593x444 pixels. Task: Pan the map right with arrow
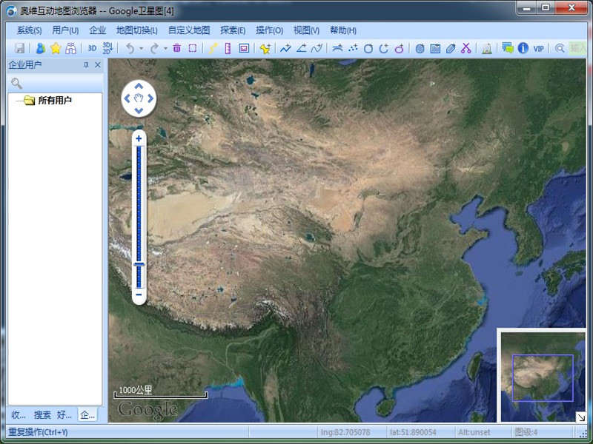tap(150, 98)
